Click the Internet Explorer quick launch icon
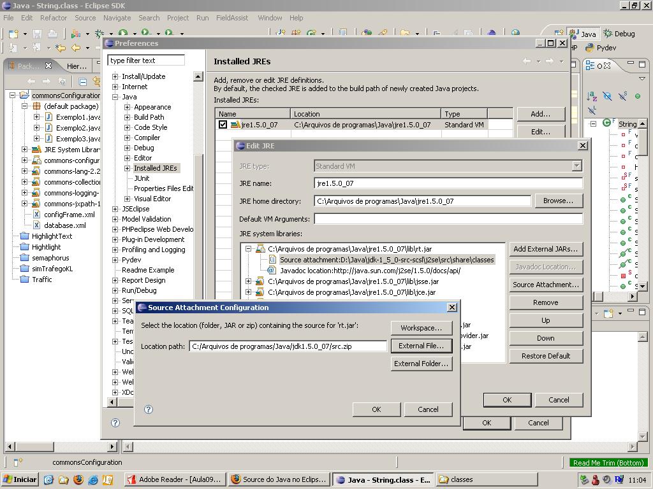The width and height of the screenshot is (653, 489). (x=93, y=479)
